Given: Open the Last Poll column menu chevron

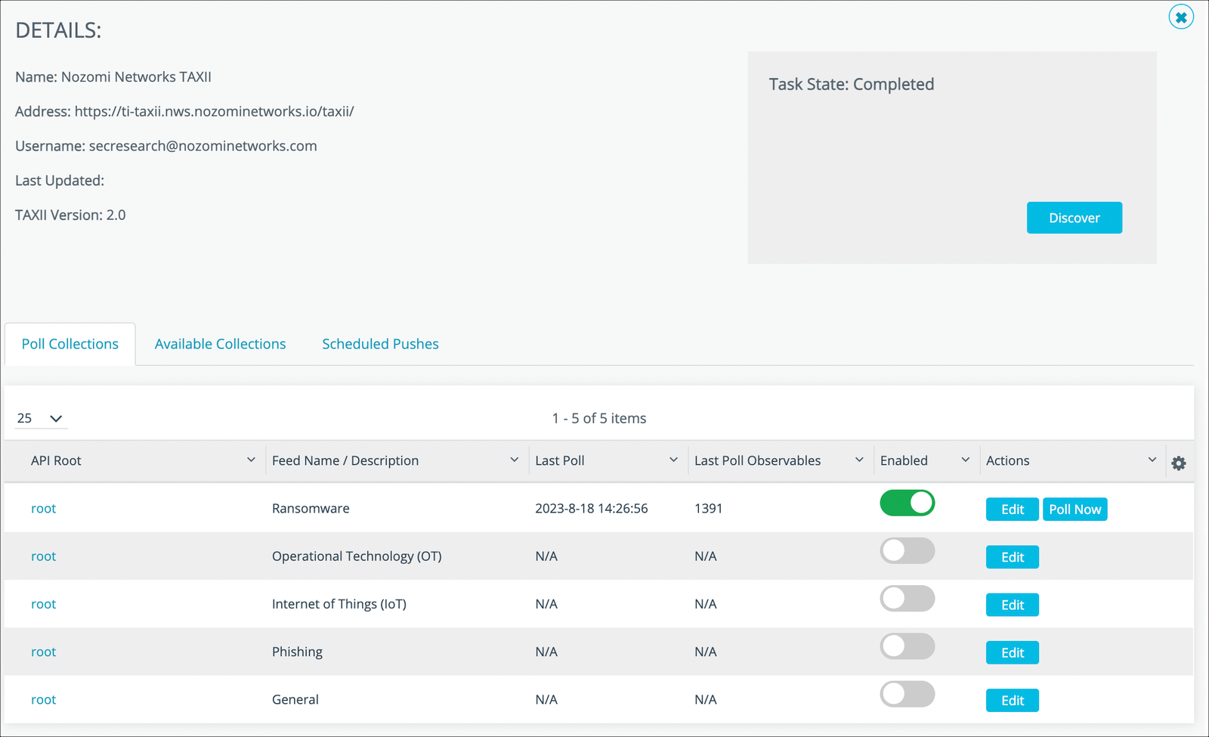Looking at the screenshot, I should point(673,460).
